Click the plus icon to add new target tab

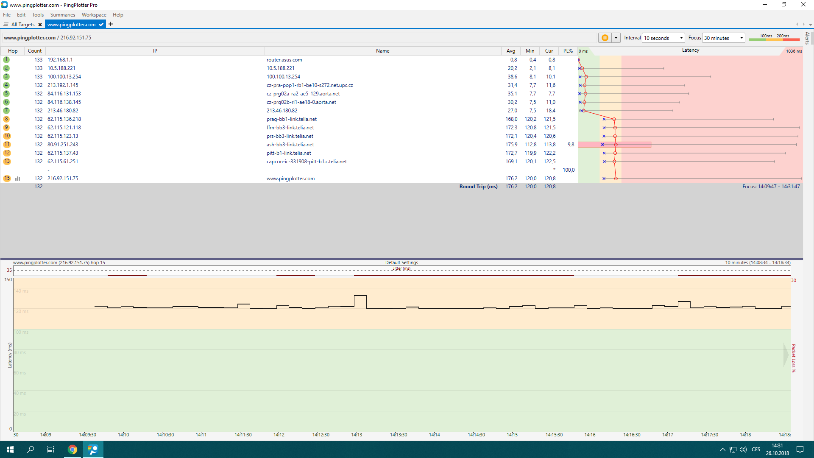[x=111, y=24]
